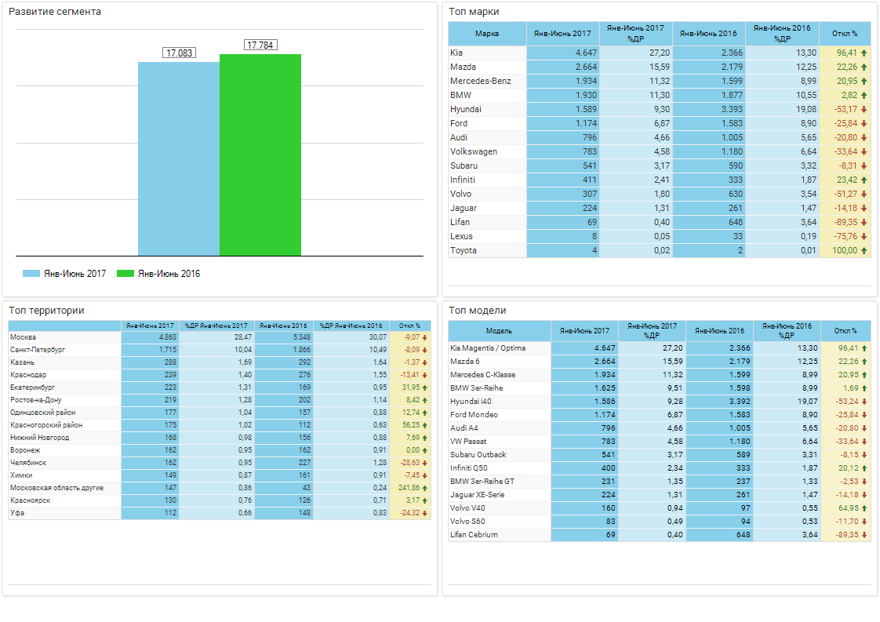Click the 241,86 deviation value

tap(409, 489)
